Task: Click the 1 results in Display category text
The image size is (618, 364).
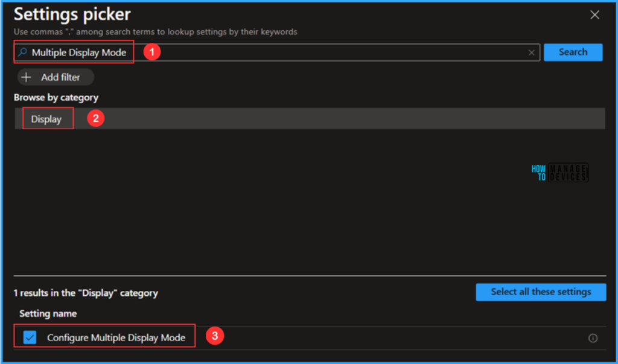Action: click(x=86, y=293)
